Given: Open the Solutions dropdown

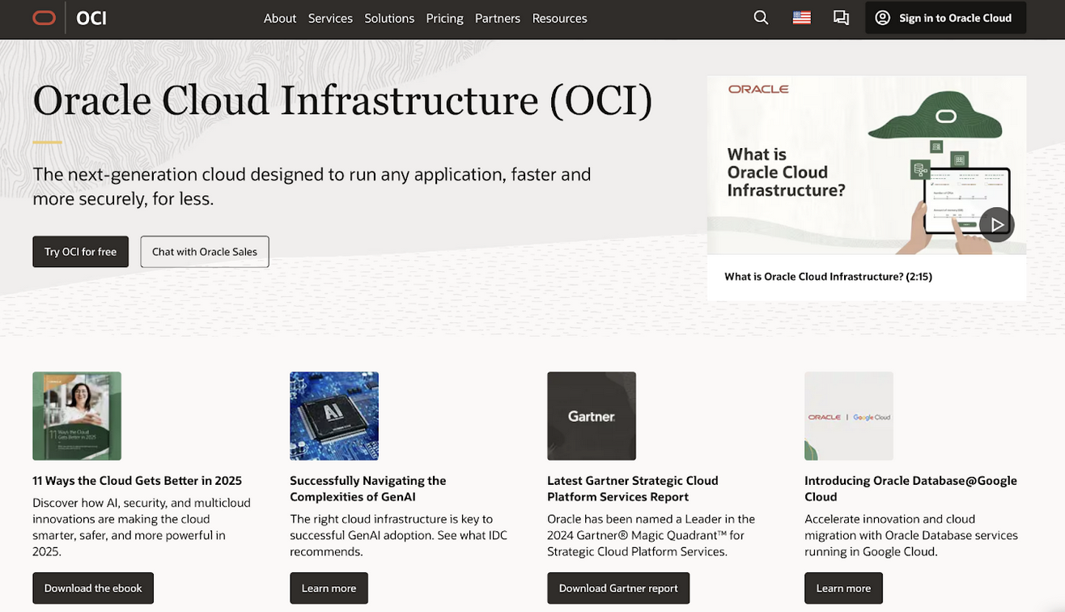Looking at the screenshot, I should tap(388, 18).
